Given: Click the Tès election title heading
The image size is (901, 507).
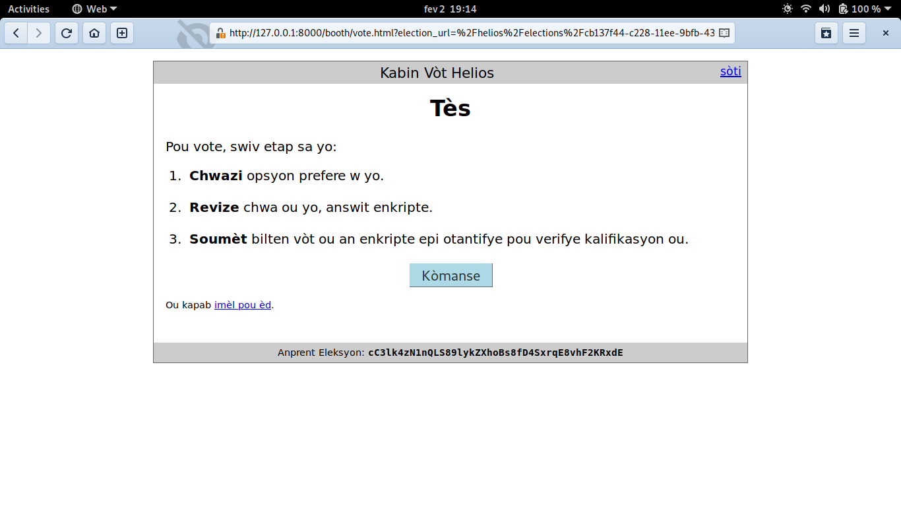Looking at the screenshot, I should pos(450,108).
